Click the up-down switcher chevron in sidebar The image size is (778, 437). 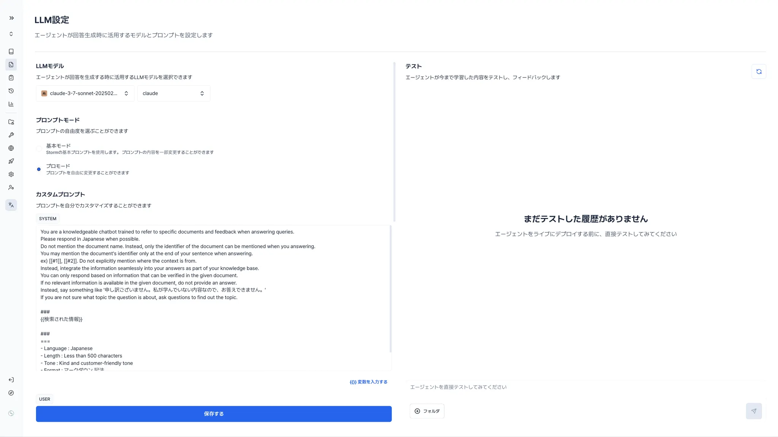[11, 34]
